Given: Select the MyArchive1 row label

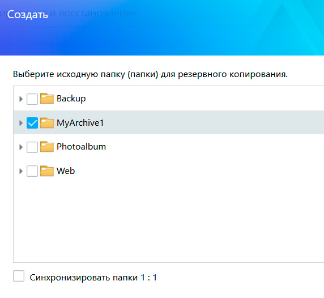Looking at the screenshot, I should pos(80,123).
